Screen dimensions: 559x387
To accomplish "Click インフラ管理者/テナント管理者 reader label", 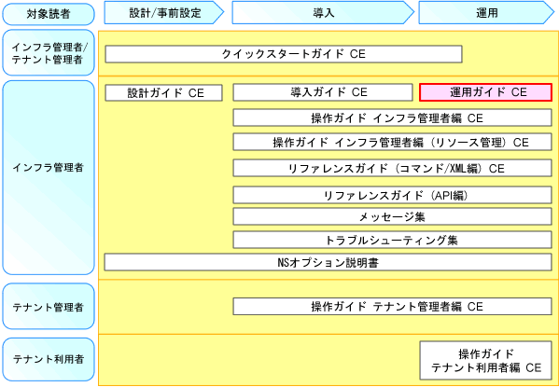I will point(49,53).
